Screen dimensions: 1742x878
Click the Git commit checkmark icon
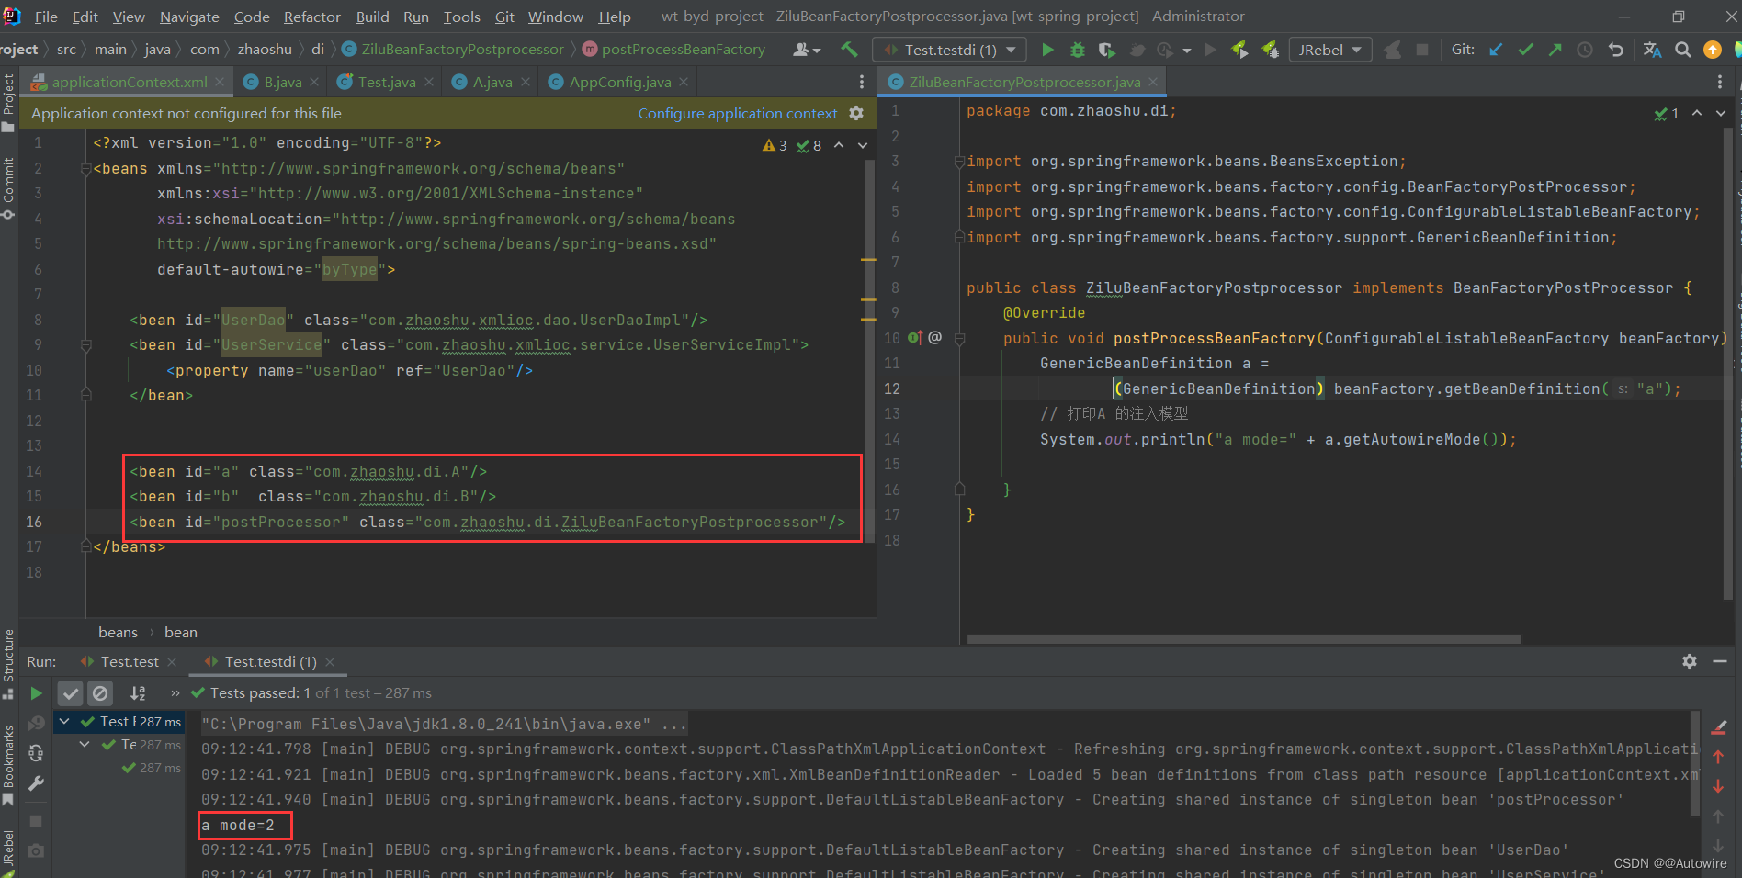(x=1525, y=50)
